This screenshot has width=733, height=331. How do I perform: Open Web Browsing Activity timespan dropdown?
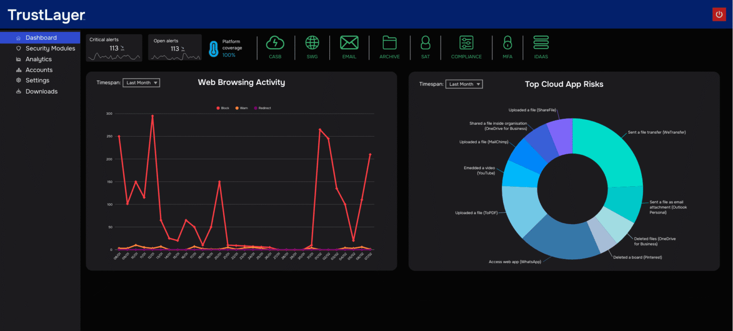[141, 83]
